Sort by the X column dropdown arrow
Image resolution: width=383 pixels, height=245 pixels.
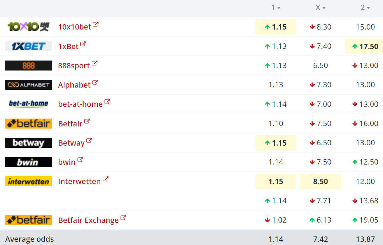click(324, 8)
